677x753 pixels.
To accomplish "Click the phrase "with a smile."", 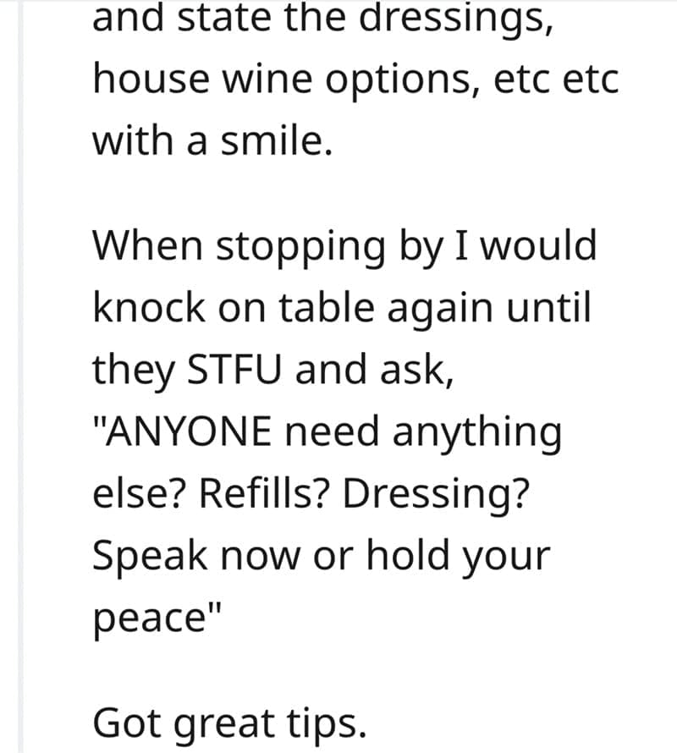I will click(207, 140).
